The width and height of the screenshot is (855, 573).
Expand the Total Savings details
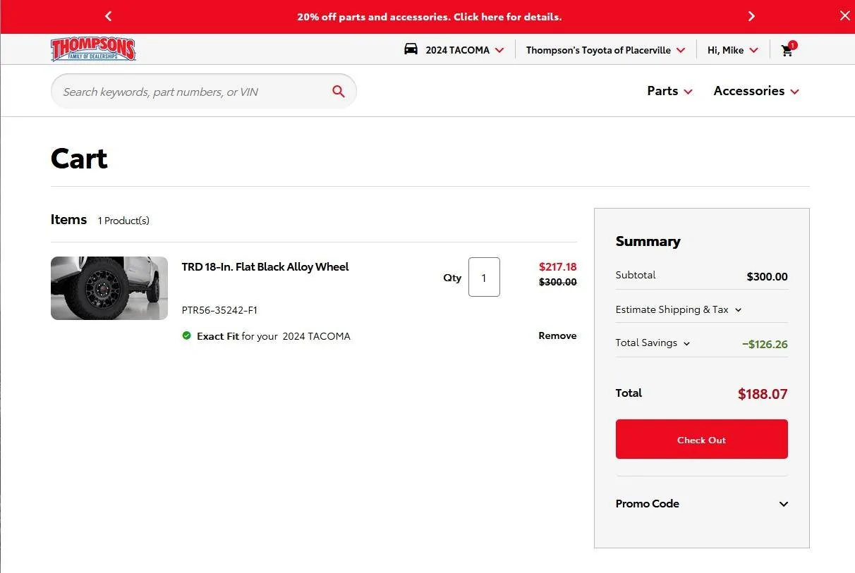653,343
